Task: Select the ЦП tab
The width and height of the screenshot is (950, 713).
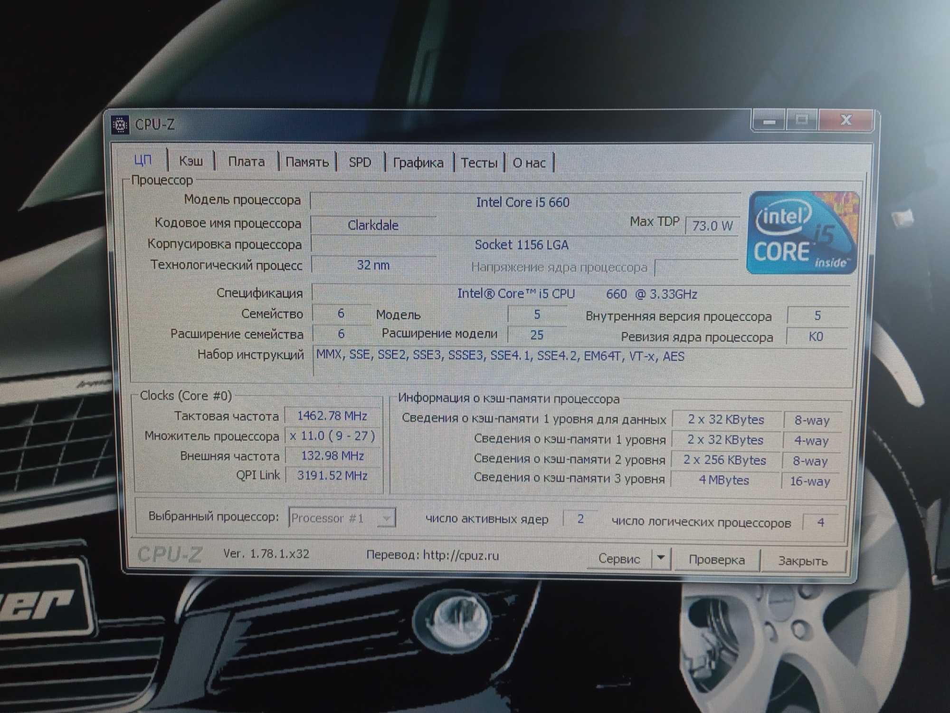Action: coord(143,160)
